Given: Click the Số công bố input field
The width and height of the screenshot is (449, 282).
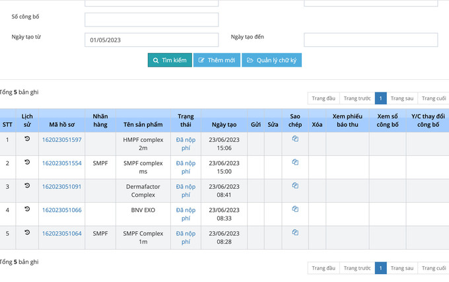Looking at the screenshot, I should pos(151,20).
